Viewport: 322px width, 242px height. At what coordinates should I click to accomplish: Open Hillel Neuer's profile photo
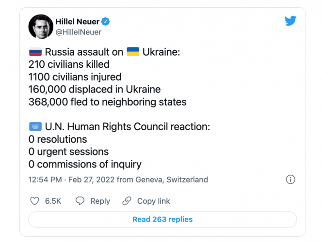(40, 27)
